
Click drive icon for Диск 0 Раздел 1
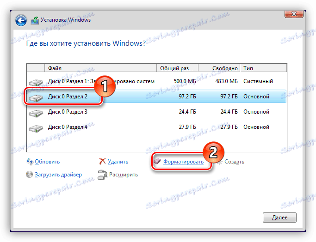click(36, 82)
